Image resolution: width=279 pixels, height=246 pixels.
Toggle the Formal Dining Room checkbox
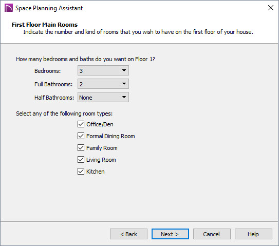click(81, 136)
